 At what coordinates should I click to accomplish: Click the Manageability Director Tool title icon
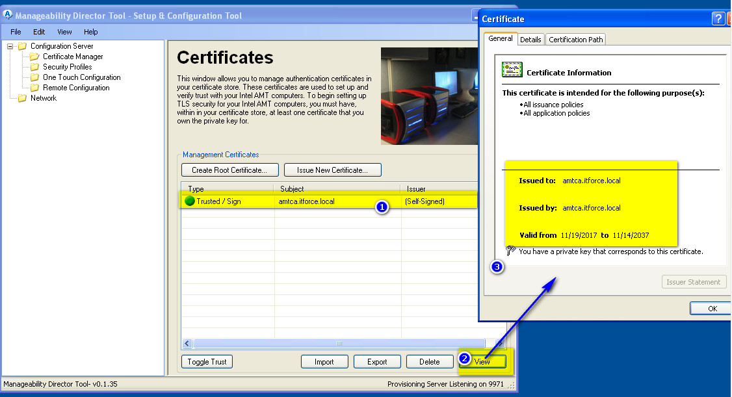pos(7,15)
